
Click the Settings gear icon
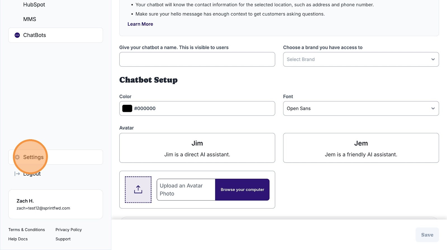click(17, 157)
